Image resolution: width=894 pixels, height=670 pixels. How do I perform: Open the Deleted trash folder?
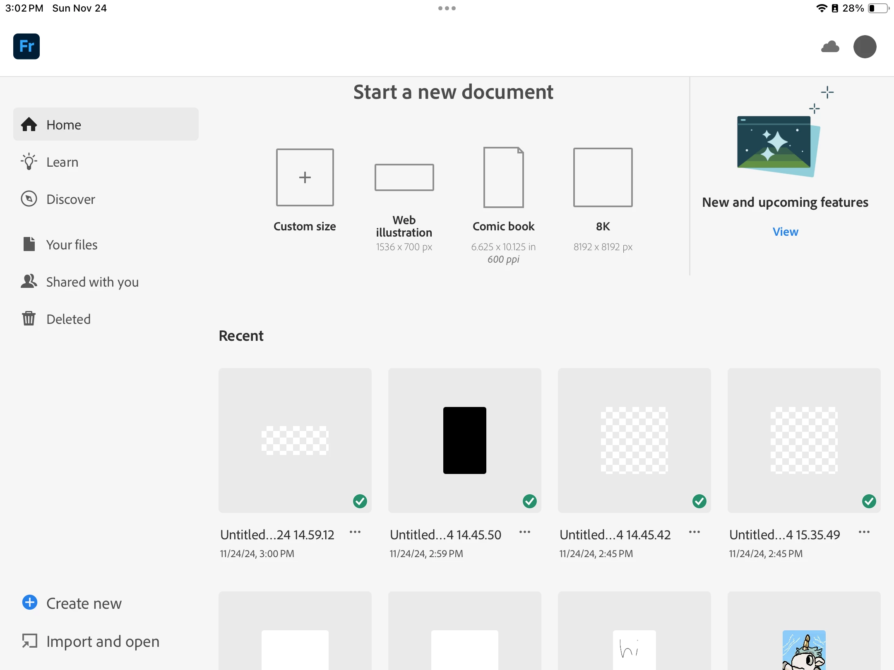(x=68, y=319)
